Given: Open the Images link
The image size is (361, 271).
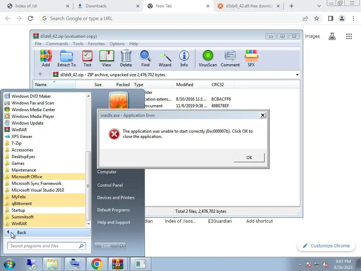Looking at the screenshot, I should point(312,36).
